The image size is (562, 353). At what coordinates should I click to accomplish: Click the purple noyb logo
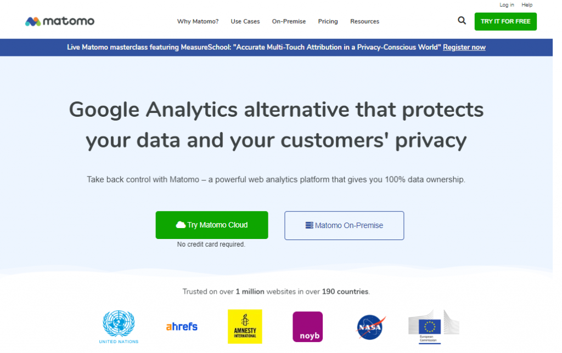pos(307,327)
